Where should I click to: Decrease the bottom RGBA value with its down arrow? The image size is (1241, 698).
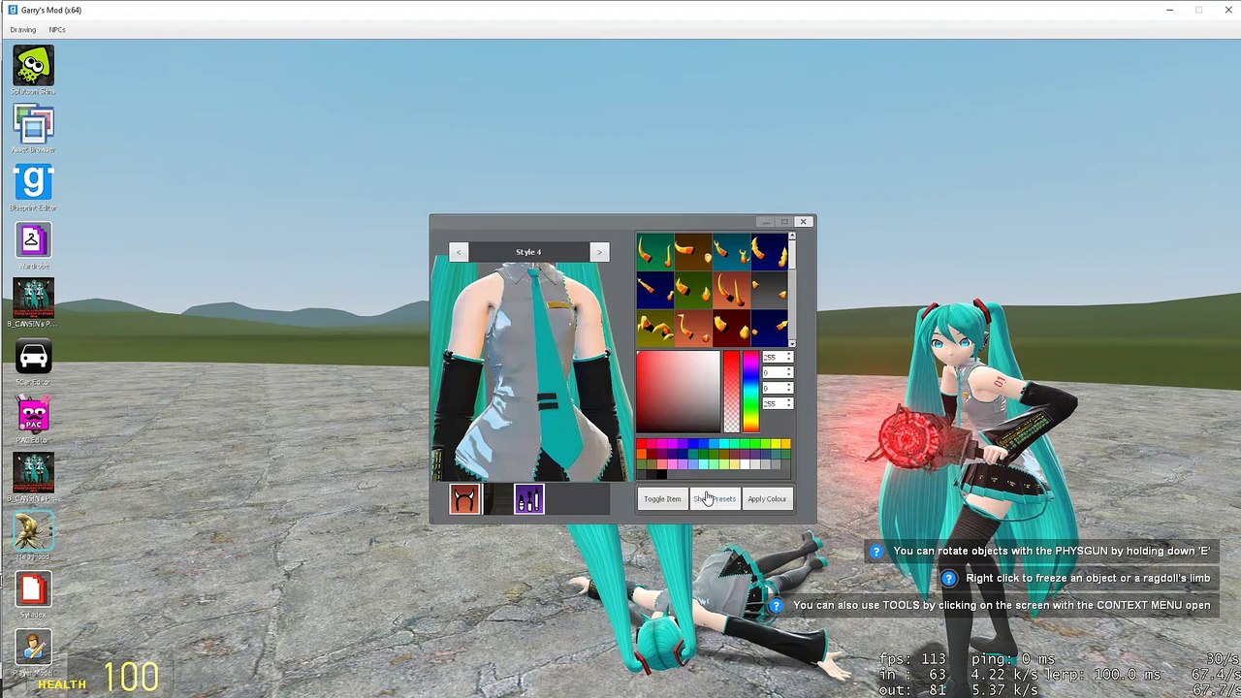point(789,407)
